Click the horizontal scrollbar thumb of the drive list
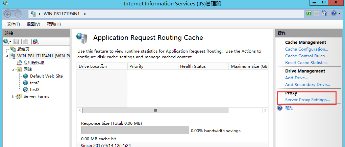Screen dimensions: 345x147 155,110
